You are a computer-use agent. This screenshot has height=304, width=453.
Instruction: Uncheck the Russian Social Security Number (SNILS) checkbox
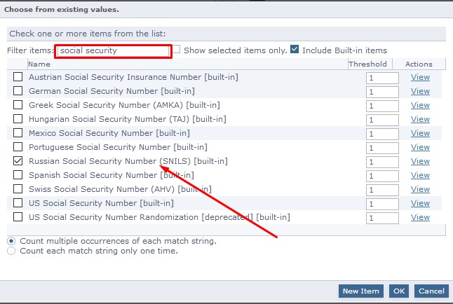click(x=18, y=161)
